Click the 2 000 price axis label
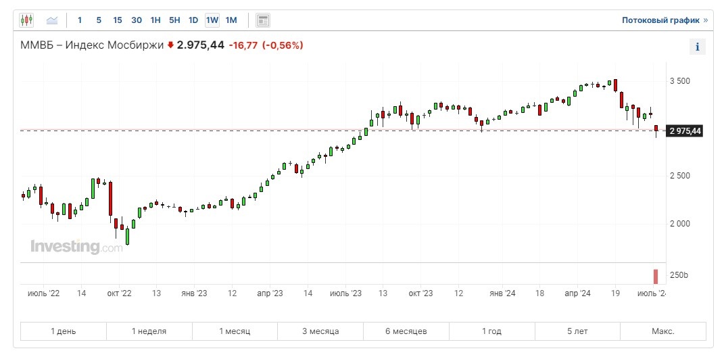This screenshot has width=724, height=357. 679,224
